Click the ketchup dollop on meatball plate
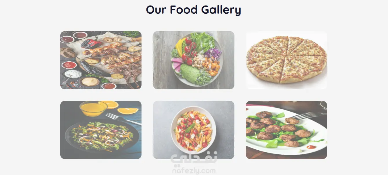This screenshot has height=175, width=388. coord(311,147)
